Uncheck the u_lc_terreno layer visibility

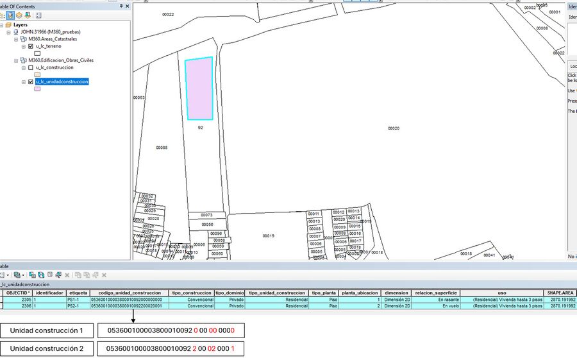[x=31, y=46]
